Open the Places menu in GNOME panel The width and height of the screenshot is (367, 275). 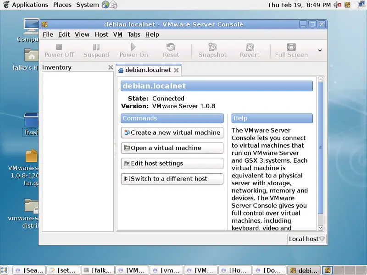point(62,5)
